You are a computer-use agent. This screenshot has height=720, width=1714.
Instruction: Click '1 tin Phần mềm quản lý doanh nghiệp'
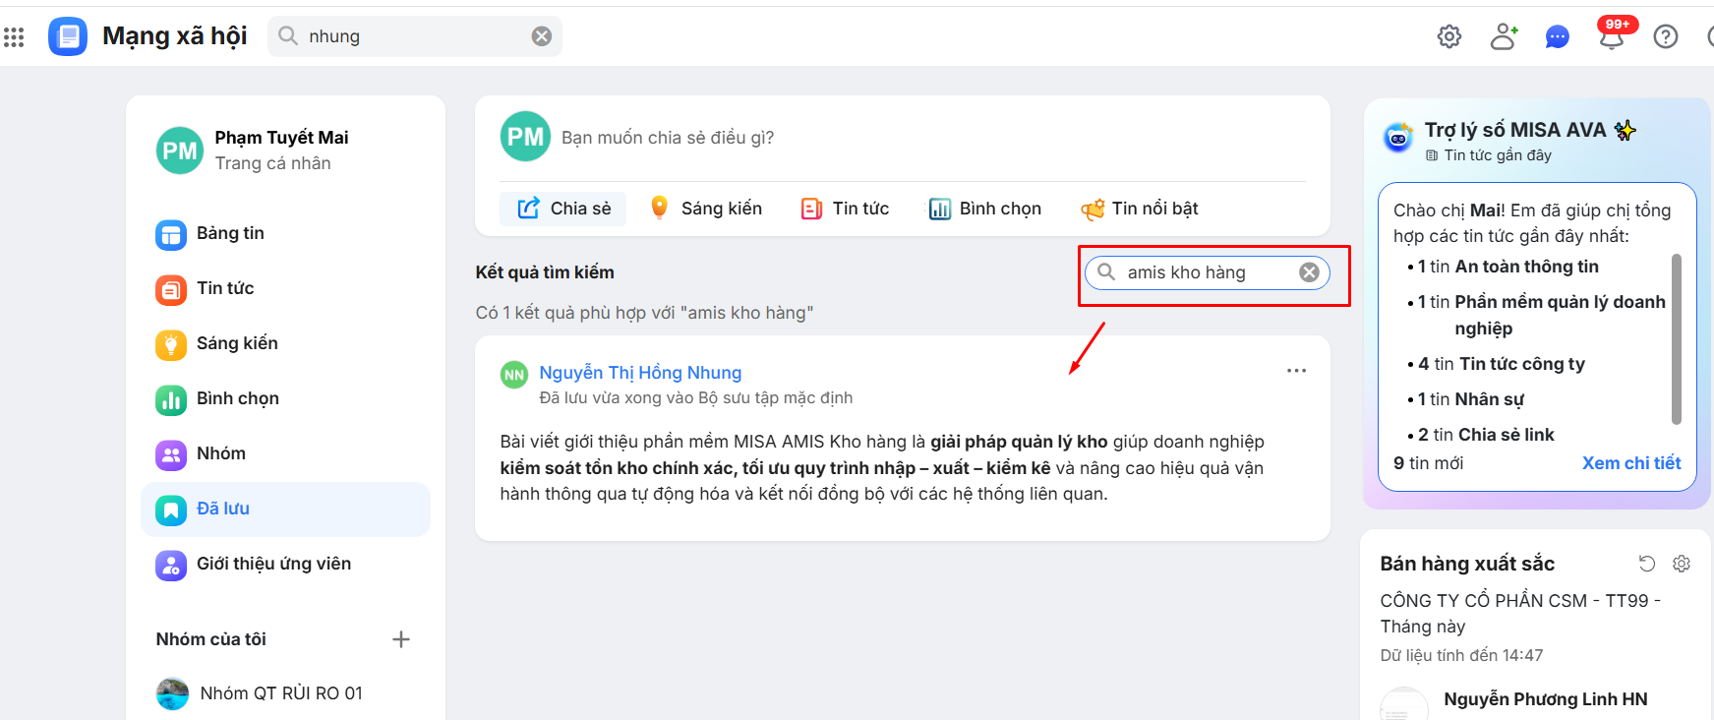click(x=1542, y=315)
